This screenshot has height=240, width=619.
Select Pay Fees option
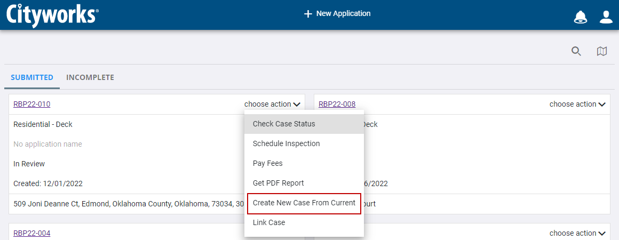pyautogui.click(x=304, y=163)
